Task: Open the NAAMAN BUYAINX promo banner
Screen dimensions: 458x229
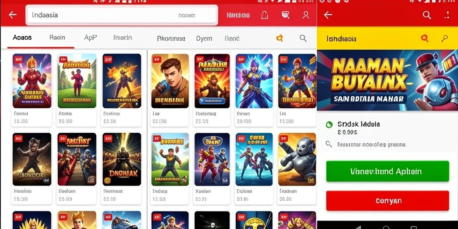Action: pyautogui.click(x=388, y=80)
